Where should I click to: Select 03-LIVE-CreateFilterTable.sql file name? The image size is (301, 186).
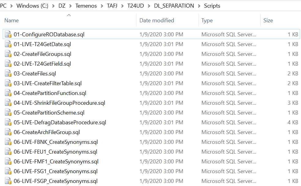click(47, 83)
